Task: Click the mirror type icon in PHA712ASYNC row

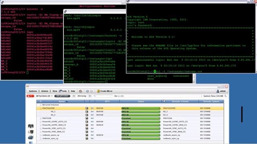Action: (x=87, y=108)
